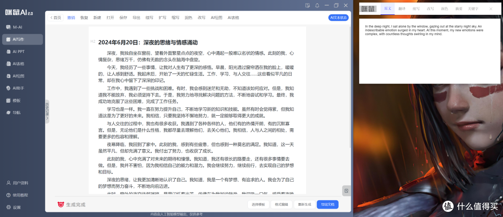
Task: Click 扩写 in the editor toolbar
Action: (163, 18)
